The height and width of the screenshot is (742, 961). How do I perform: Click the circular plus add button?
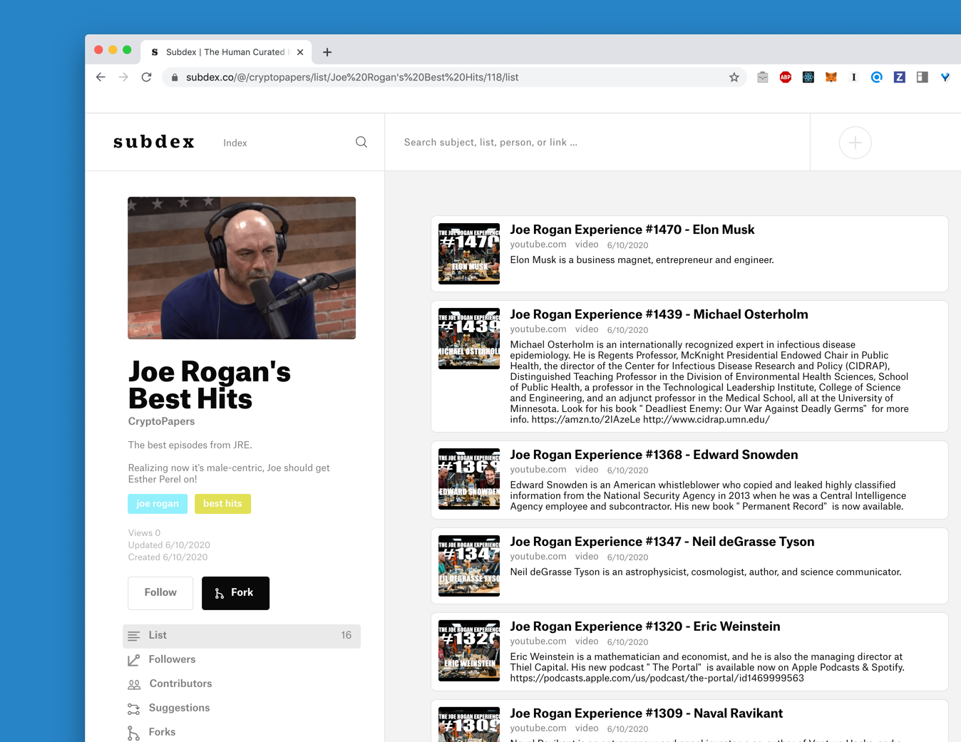click(855, 143)
